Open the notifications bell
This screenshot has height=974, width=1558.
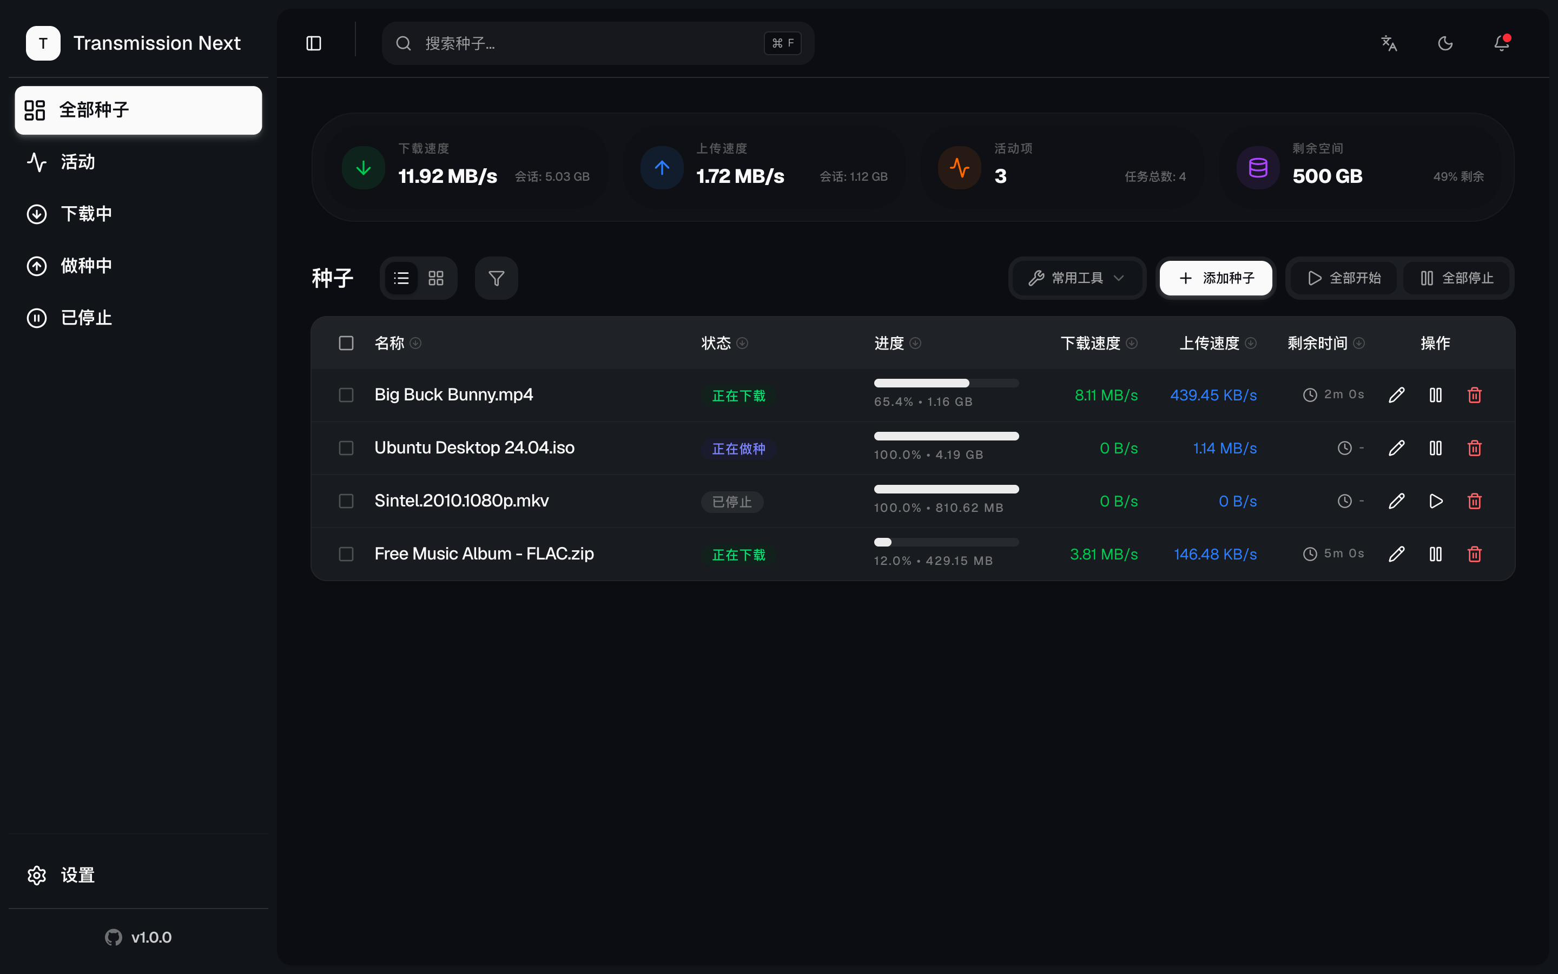pyautogui.click(x=1501, y=43)
